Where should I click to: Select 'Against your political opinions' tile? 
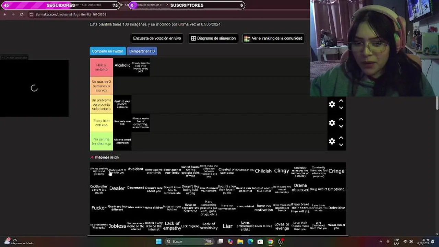pos(122,104)
